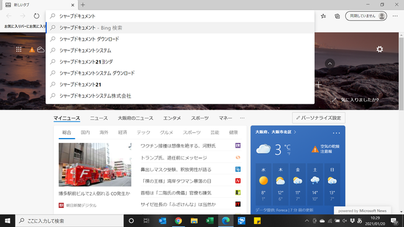Expand 大阪府、大阪市北区 location chevron
This screenshot has height=227, width=404.
[x=295, y=132]
